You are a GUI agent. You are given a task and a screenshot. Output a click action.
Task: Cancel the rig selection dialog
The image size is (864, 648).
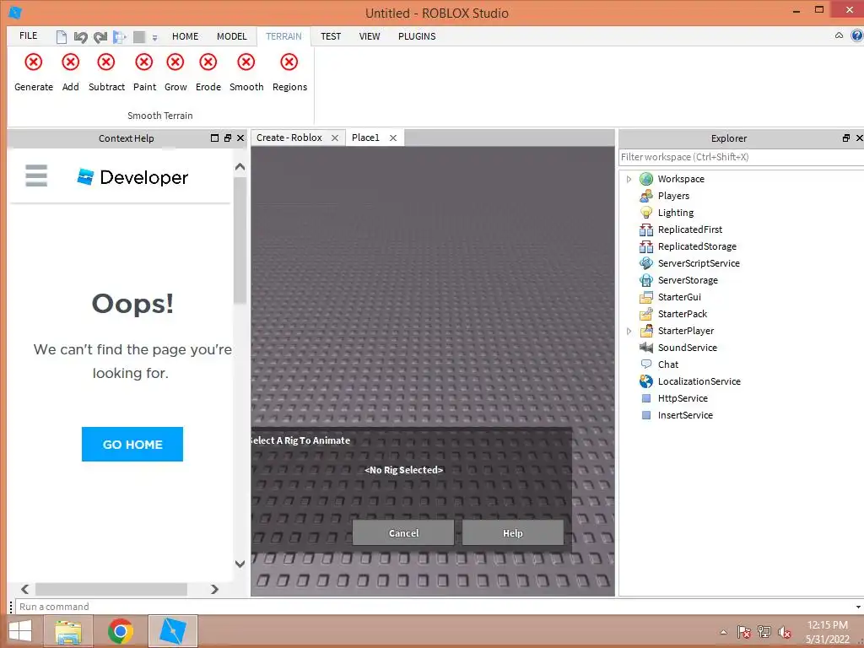pos(403,533)
